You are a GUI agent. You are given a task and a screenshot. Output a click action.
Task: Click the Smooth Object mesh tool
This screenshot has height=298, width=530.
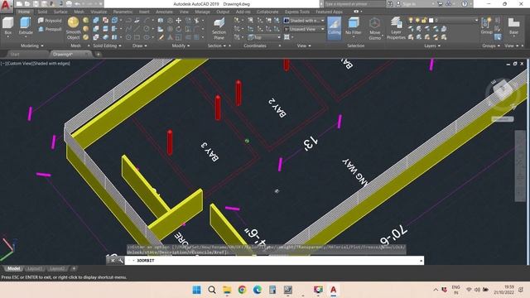pos(74,28)
